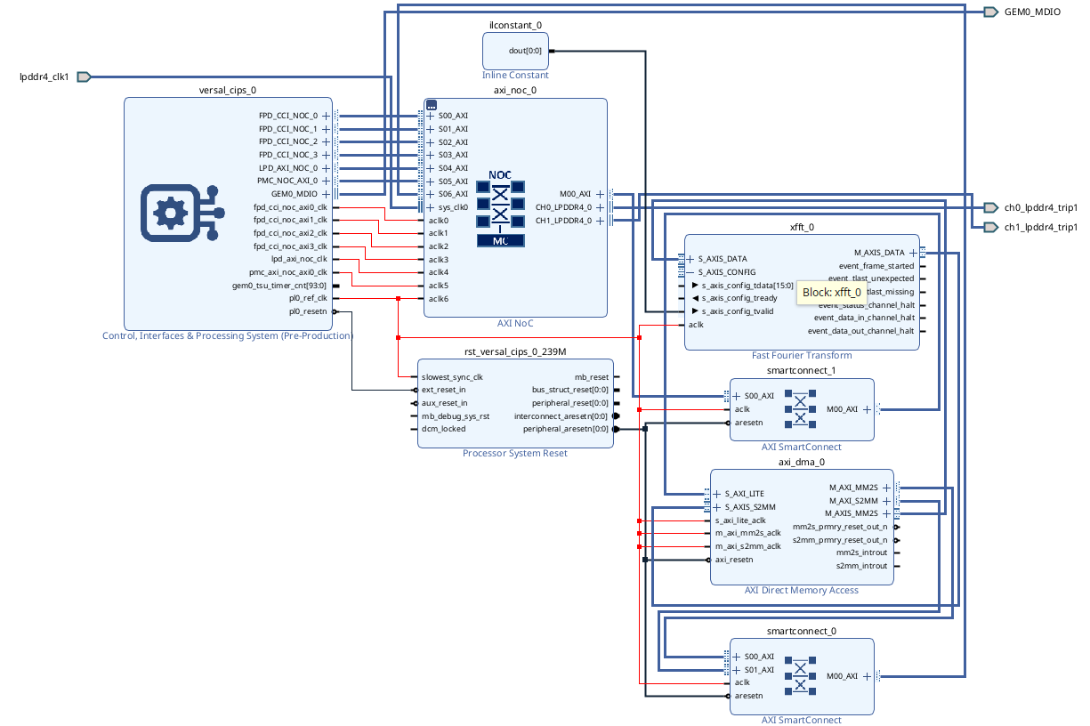
Task: Expand M_AXI_S2MM interface on axi_dma_0
Action: pyautogui.click(x=886, y=501)
